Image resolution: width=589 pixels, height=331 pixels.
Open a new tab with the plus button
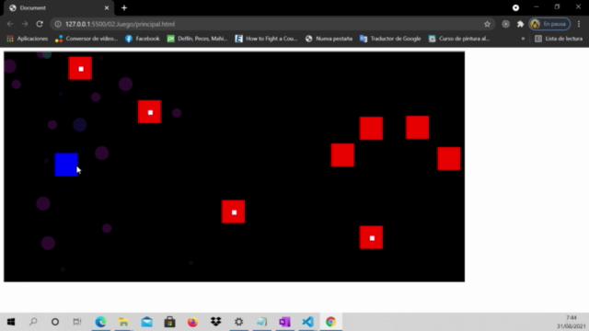tap(124, 8)
